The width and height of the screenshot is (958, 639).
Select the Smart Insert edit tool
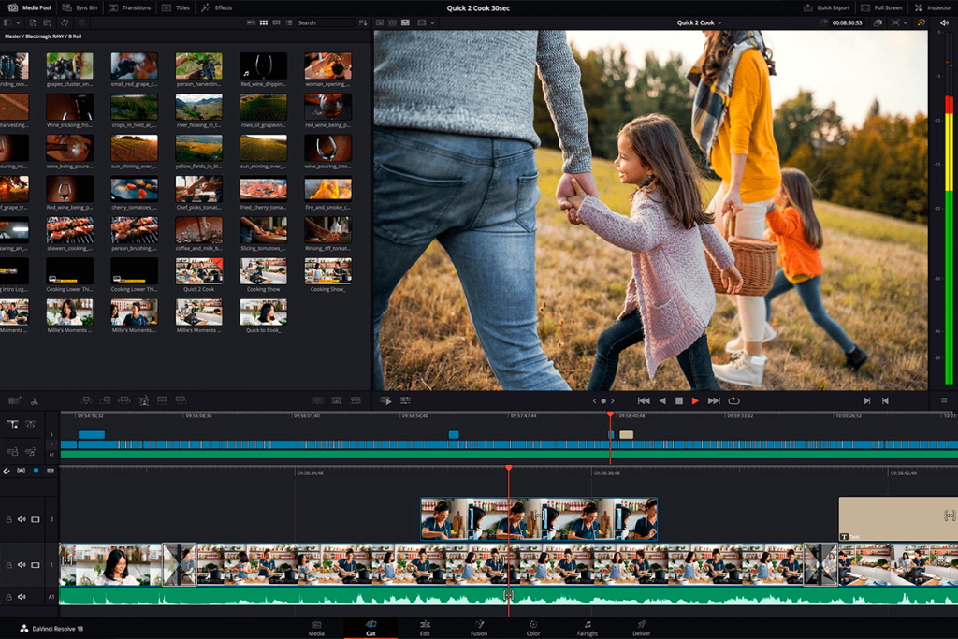click(x=86, y=400)
